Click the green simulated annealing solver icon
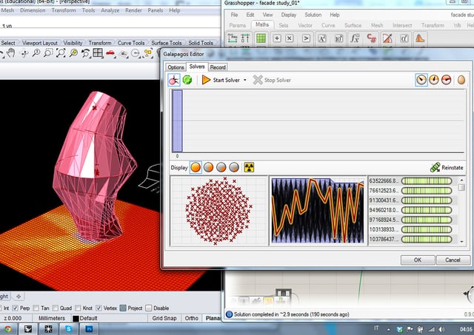 click(x=187, y=80)
